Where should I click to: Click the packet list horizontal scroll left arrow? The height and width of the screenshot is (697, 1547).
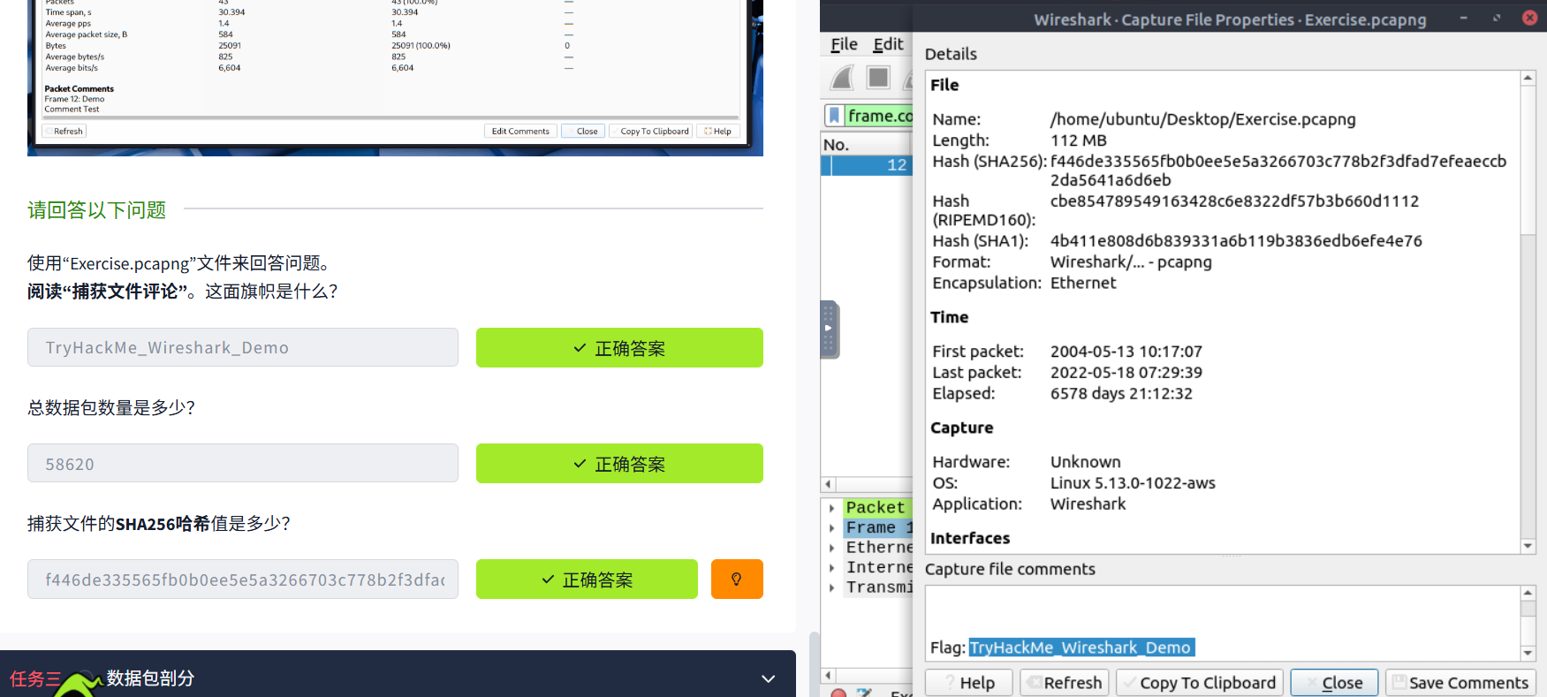click(x=828, y=484)
